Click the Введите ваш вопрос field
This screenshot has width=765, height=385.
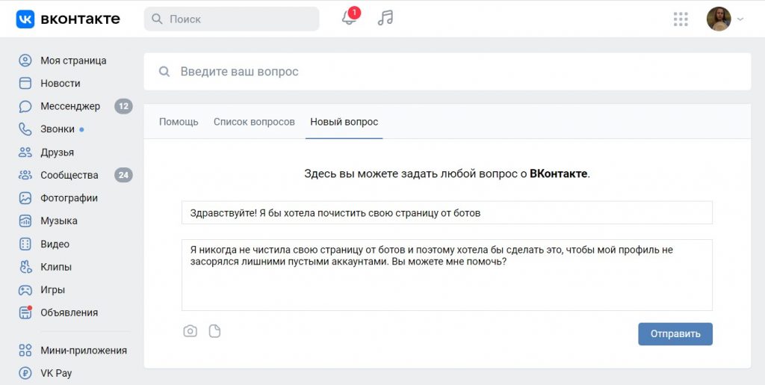click(447, 72)
